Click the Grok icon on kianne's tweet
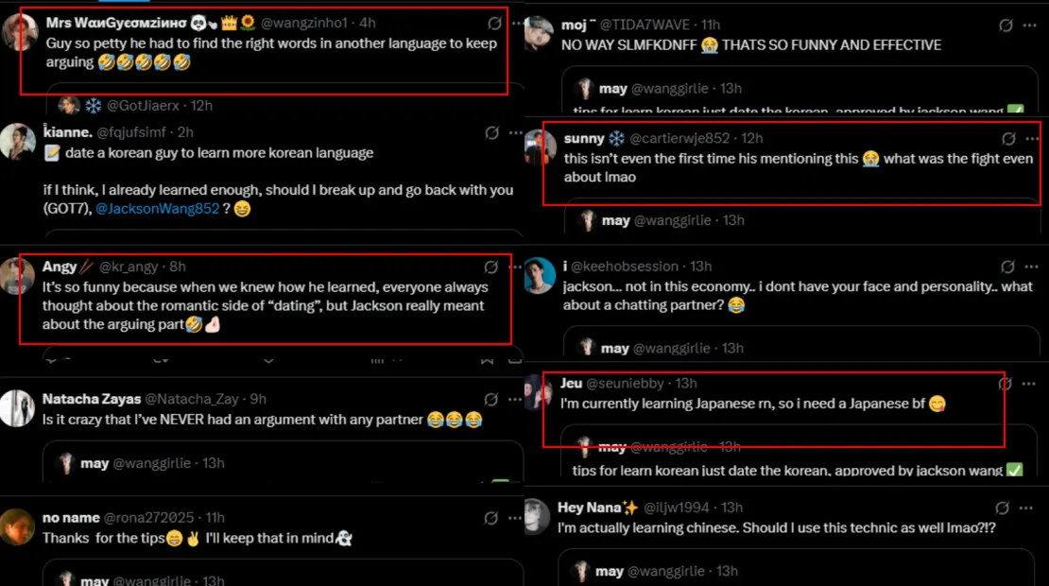This screenshot has width=1049, height=586. pyautogui.click(x=491, y=134)
